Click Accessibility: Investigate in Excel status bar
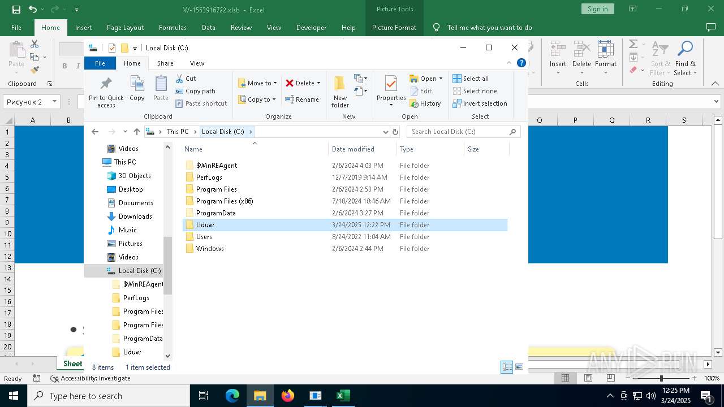The image size is (724, 407). coord(90,378)
